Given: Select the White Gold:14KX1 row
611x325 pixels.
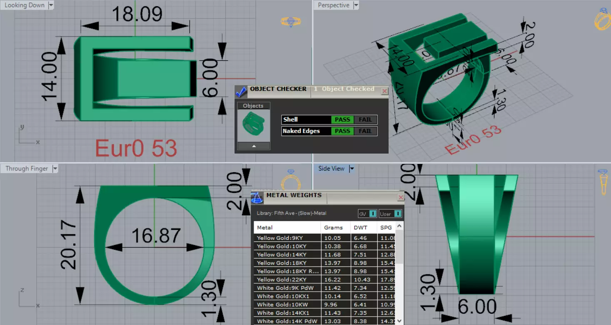Looking at the screenshot, I should [325, 313].
